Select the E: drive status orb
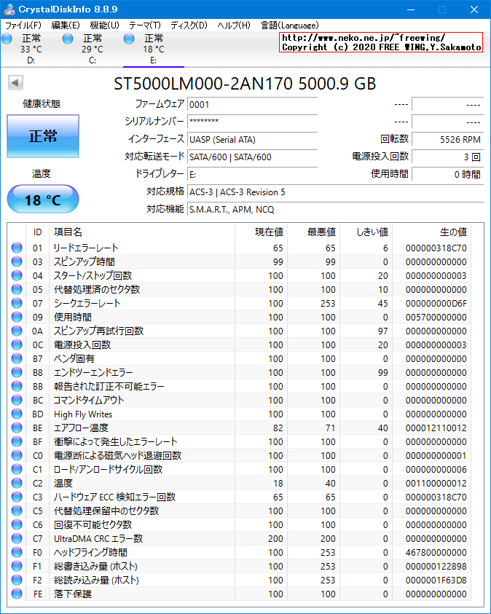This screenshot has height=614, width=491. (129, 39)
